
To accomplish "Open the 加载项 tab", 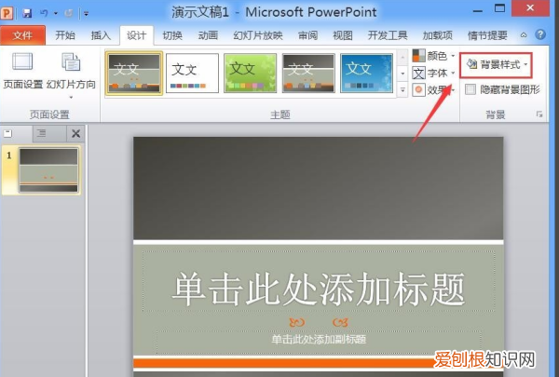I will (x=438, y=35).
